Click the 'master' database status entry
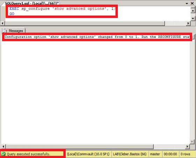This screenshot has height=158, width=196. pyautogui.click(x=155, y=154)
